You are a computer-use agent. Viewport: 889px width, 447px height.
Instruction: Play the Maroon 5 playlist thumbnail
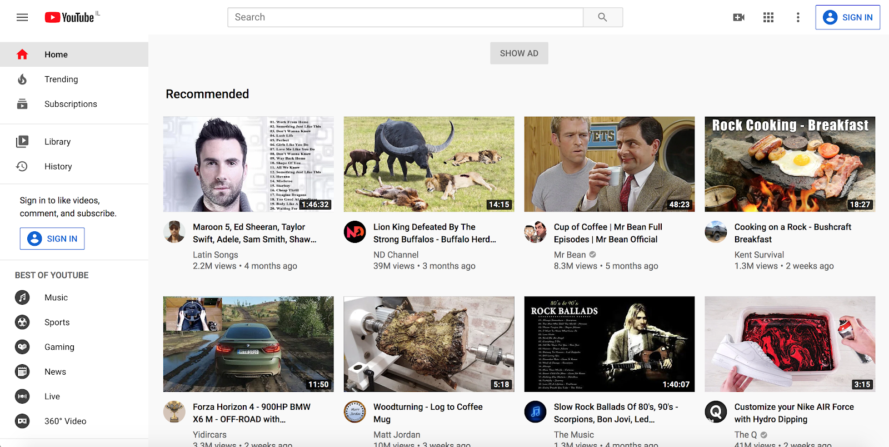[248, 164]
